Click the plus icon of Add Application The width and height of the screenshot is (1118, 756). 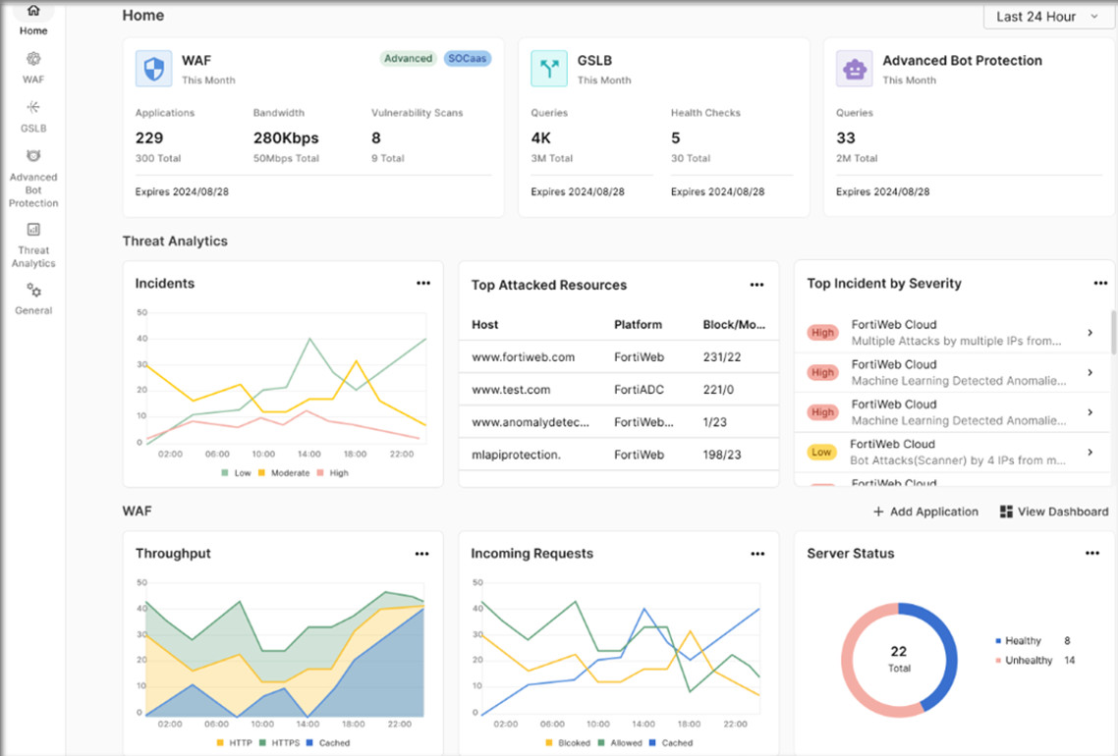(x=878, y=512)
